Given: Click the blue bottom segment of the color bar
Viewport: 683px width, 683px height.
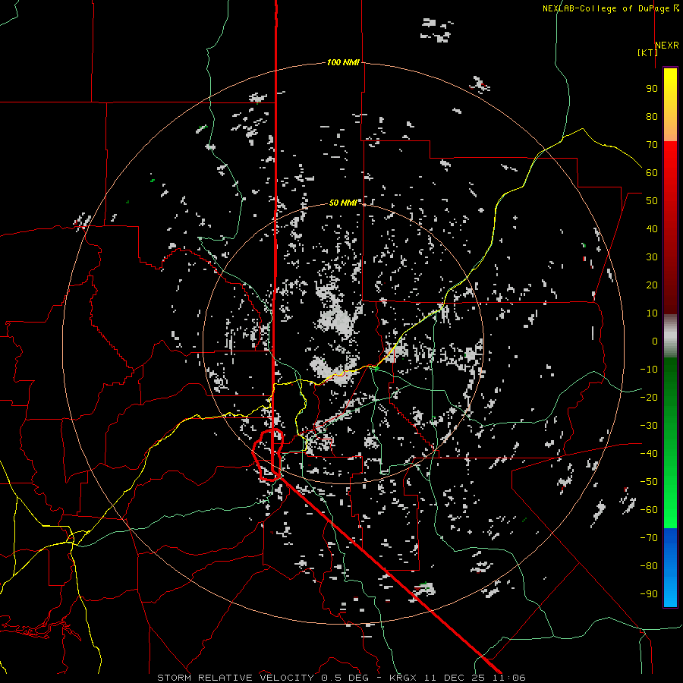Looking at the screenshot, I should coord(670,568).
